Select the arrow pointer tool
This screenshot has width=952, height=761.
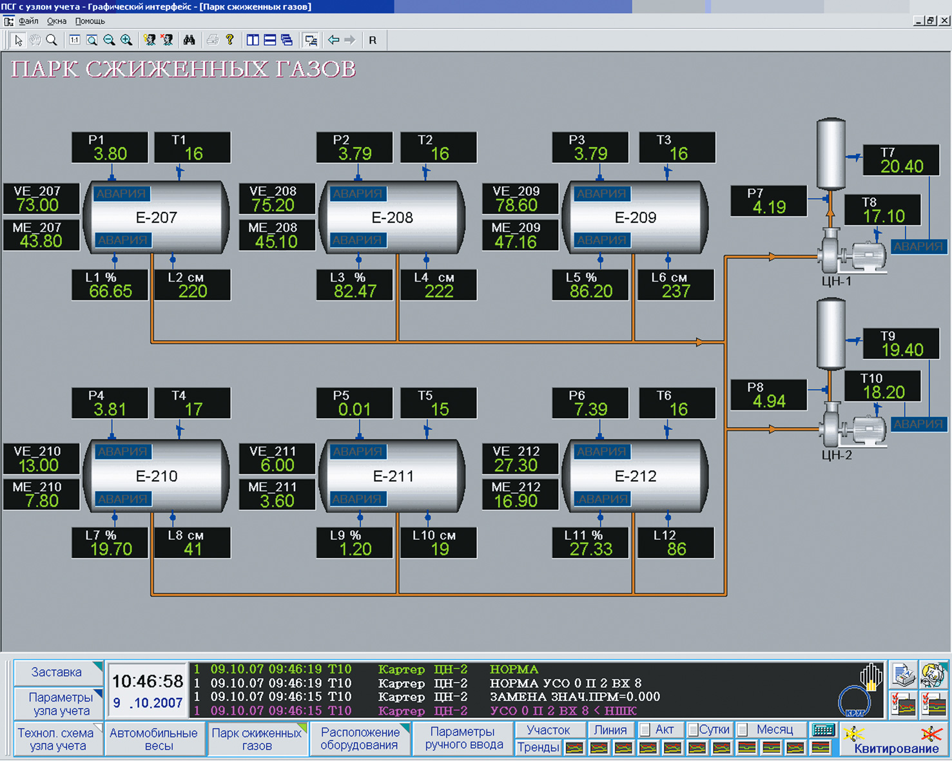click(18, 40)
